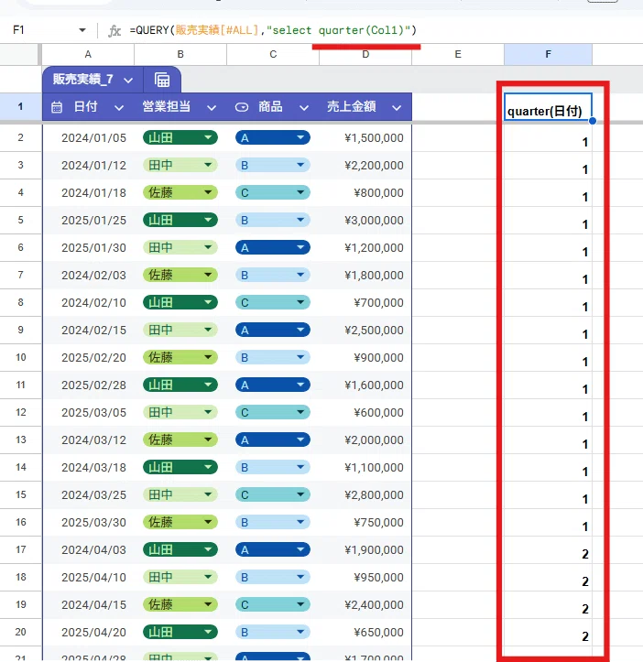Select date cell 2024/01/05

(88, 137)
